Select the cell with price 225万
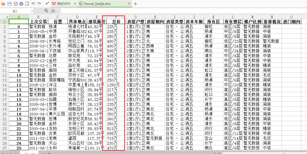 pyautogui.click(x=116, y=26)
